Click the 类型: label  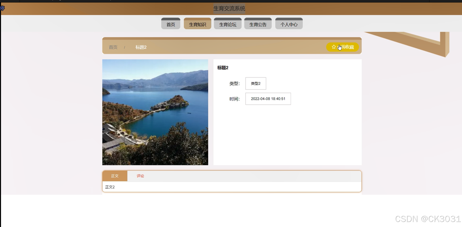click(235, 84)
